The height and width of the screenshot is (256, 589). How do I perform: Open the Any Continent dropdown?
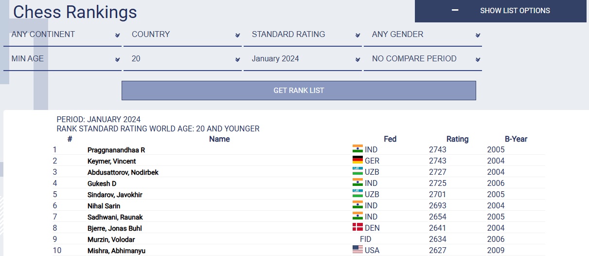pos(62,35)
